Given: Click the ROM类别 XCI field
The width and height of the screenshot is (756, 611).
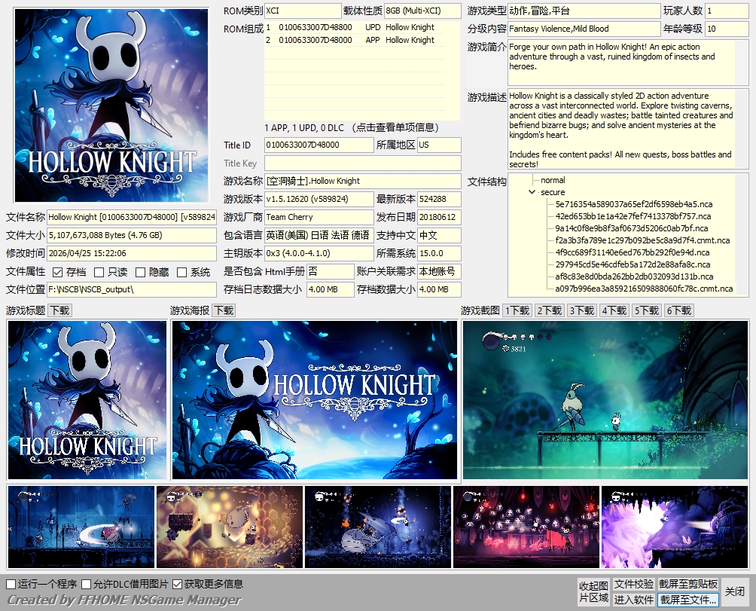Looking at the screenshot, I should click(x=303, y=11).
